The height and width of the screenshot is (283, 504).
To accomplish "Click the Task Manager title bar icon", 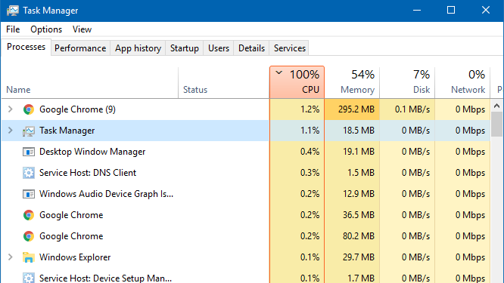I will point(13,11).
